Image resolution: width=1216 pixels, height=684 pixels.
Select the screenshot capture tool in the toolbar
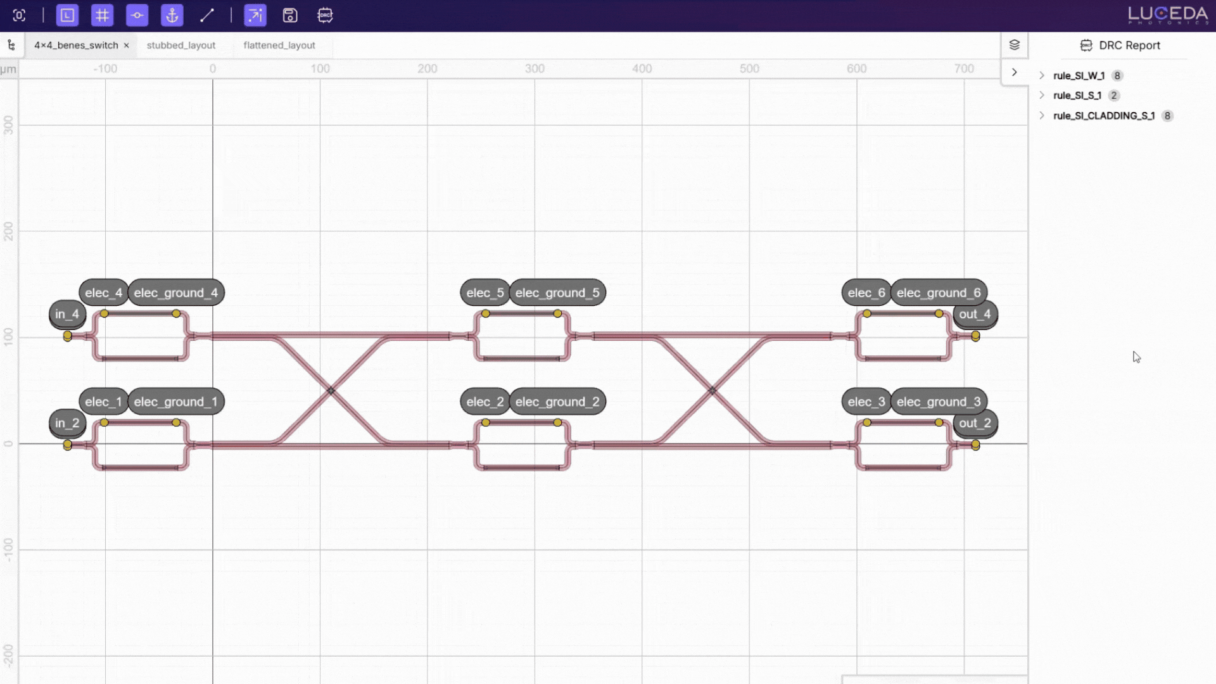click(19, 15)
